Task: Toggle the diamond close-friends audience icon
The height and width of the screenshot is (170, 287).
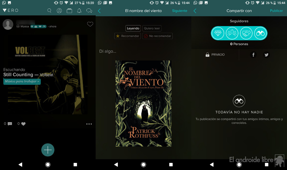Action: coord(218,33)
